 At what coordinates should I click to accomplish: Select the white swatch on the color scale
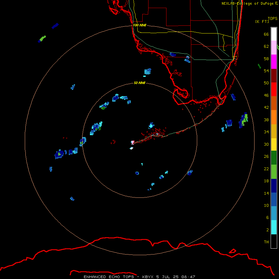(x=274, y=34)
